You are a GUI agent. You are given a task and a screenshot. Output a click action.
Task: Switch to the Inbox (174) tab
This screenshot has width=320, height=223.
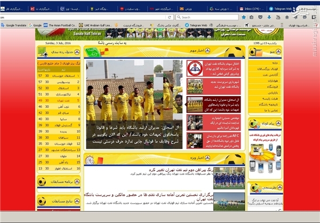[x=251, y=9]
